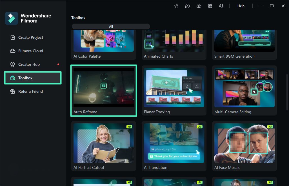Click the Create Project plus icon

pyautogui.click(x=12, y=37)
